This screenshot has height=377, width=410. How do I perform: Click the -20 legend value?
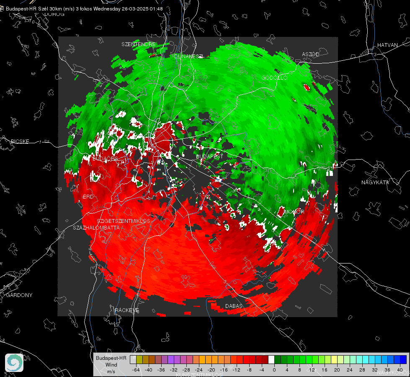pos(211,370)
